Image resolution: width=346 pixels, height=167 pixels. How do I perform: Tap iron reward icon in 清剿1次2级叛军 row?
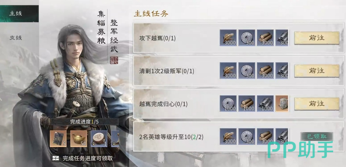pos(282,71)
